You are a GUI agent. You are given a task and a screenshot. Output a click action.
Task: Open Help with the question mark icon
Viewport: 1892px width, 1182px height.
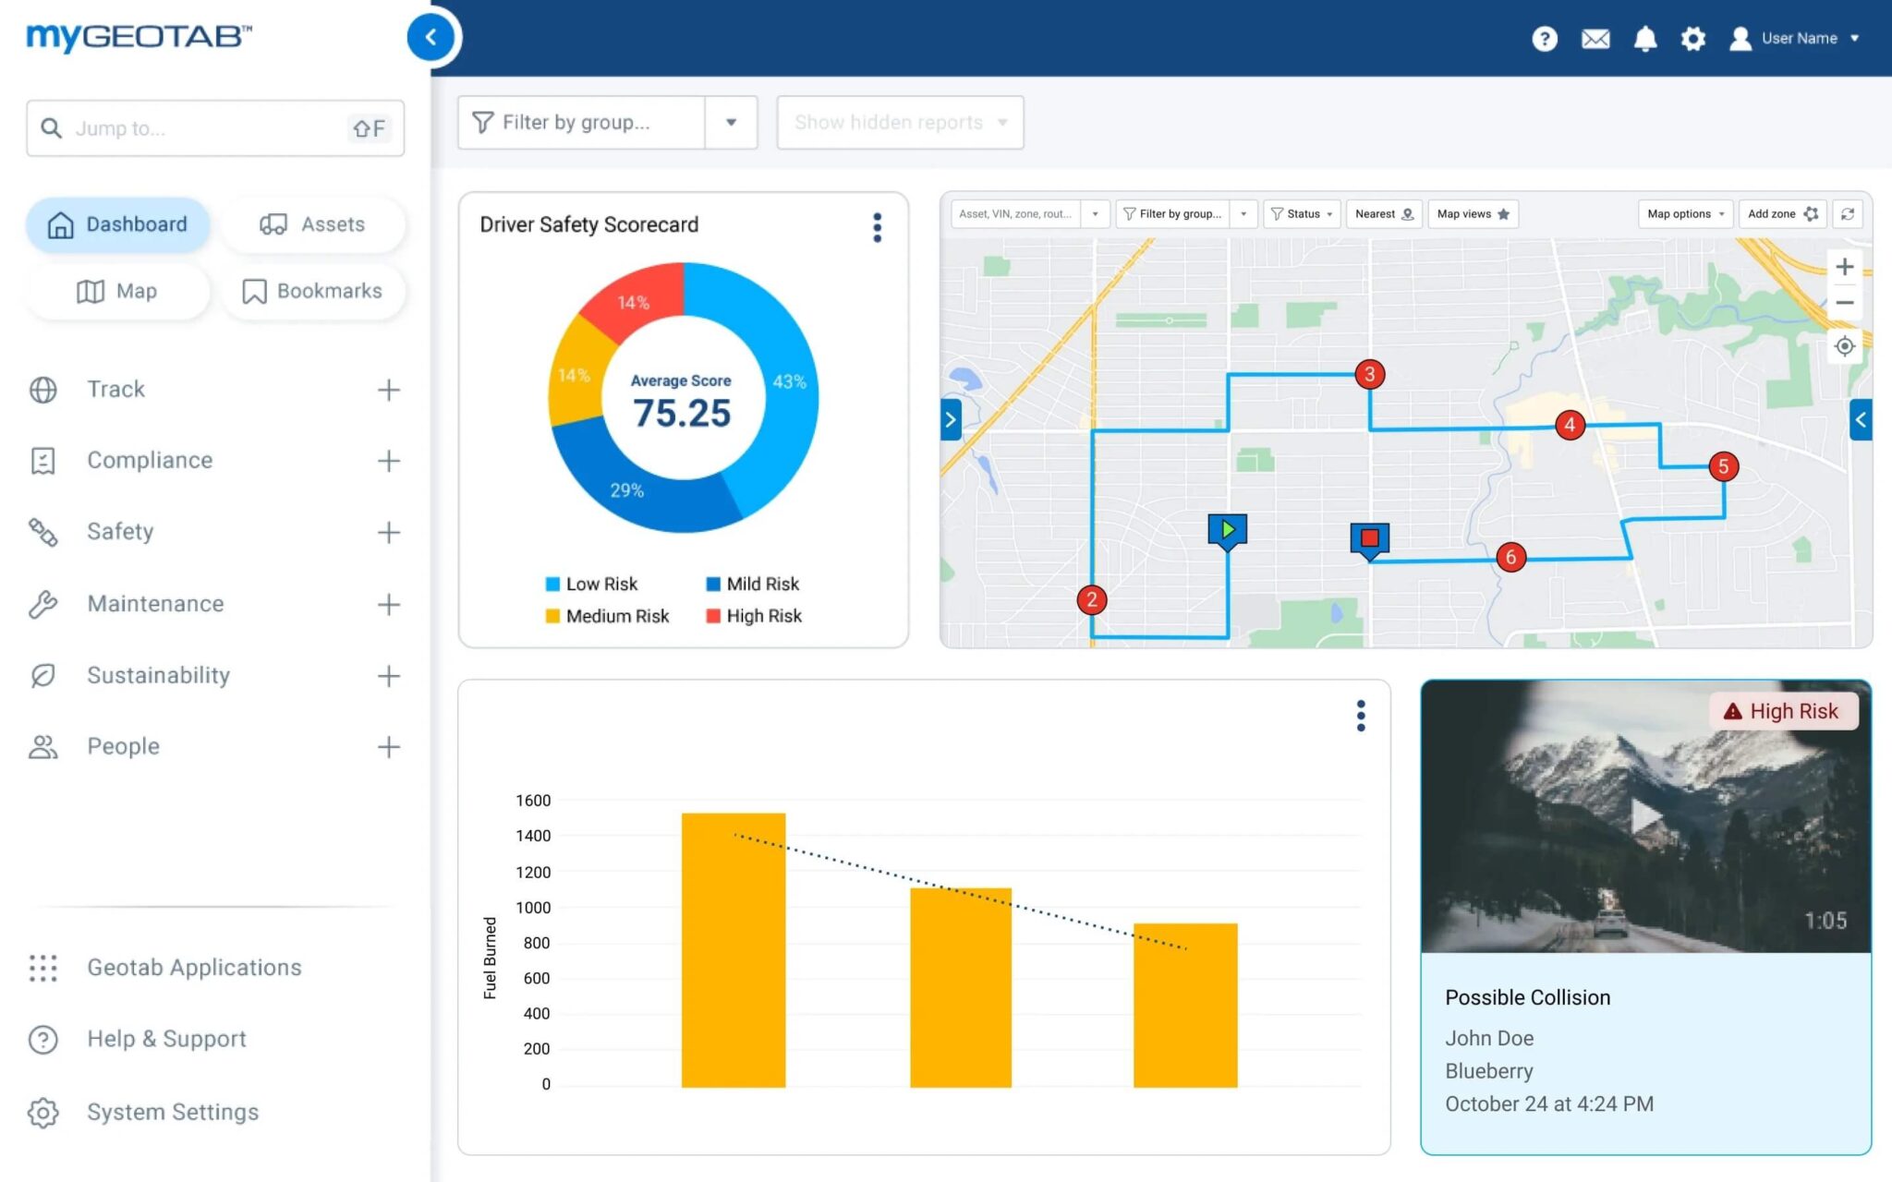click(1545, 38)
